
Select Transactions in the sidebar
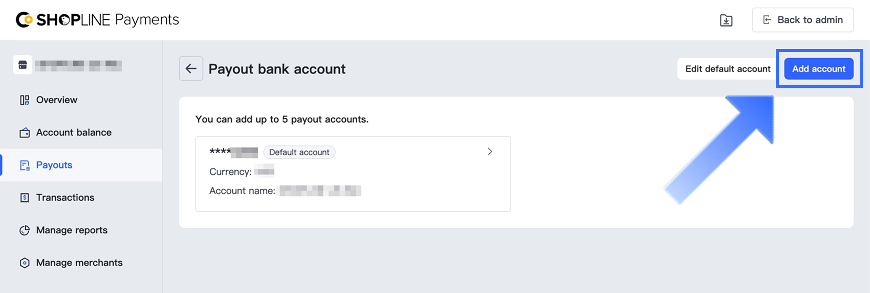tap(65, 198)
